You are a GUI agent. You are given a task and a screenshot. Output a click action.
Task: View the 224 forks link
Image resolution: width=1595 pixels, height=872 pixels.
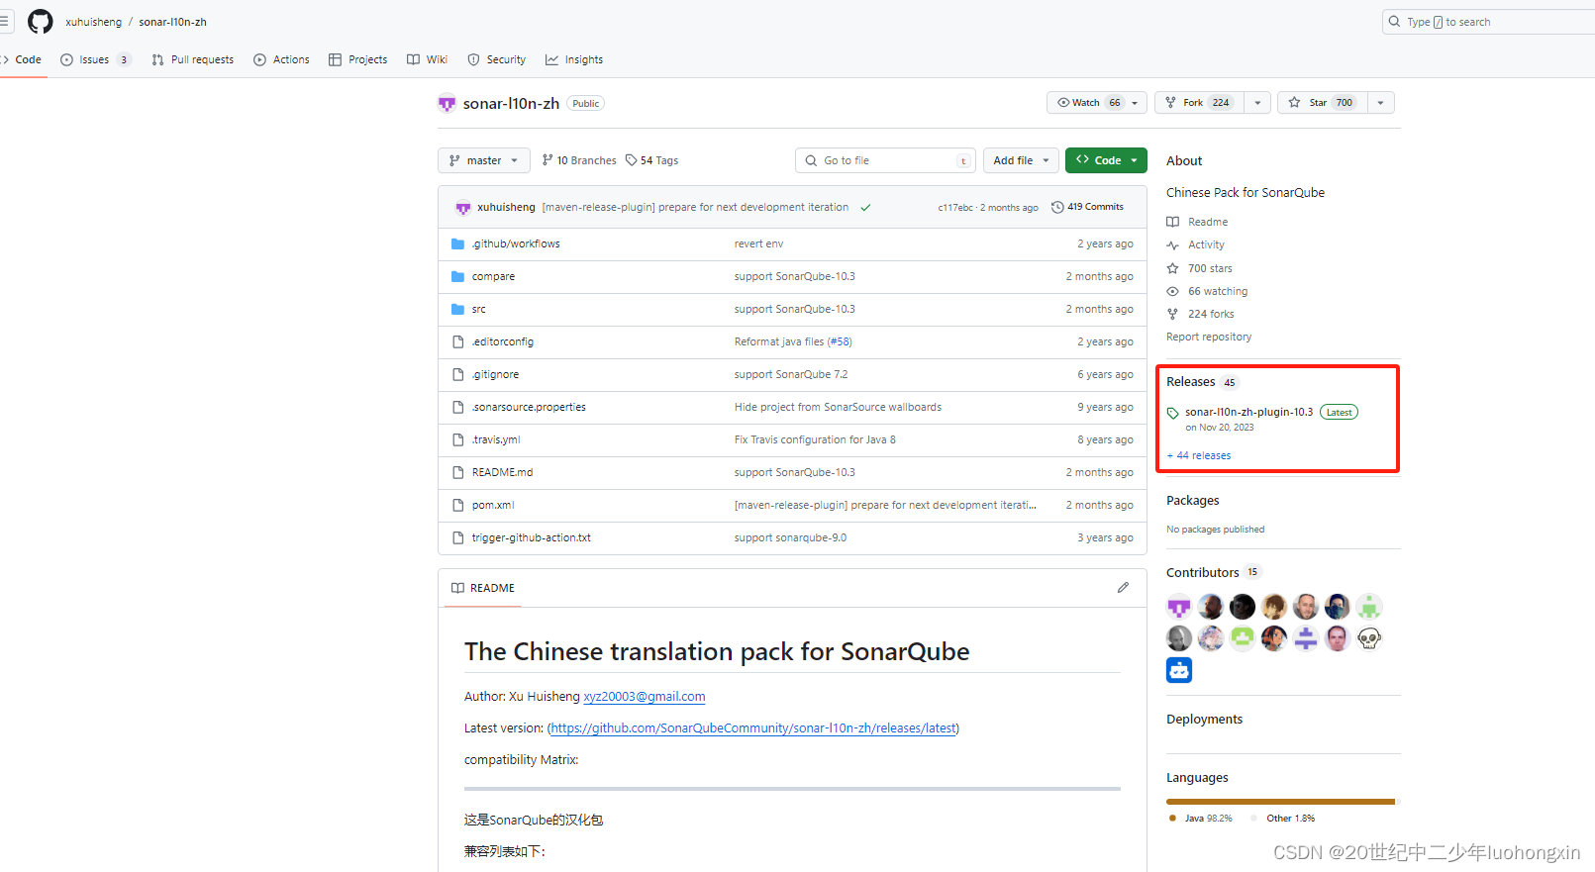click(x=1200, y=314)
